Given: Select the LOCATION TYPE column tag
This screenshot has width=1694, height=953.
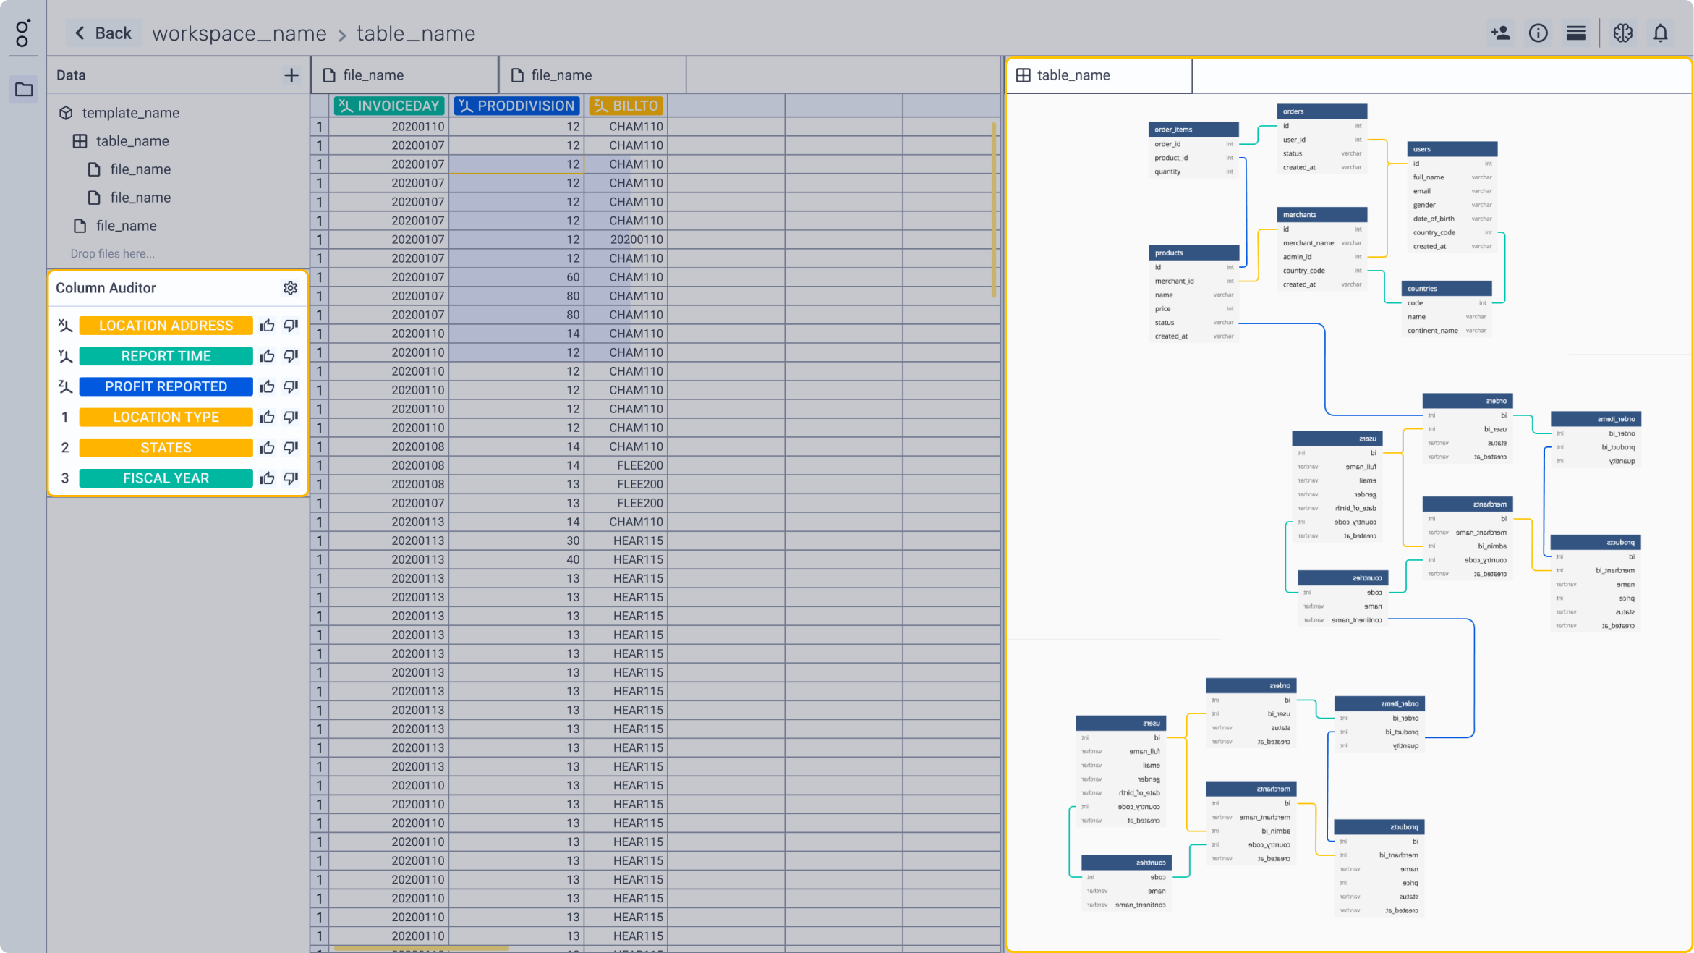Looking at the screenshot, I should [x=166, y=418].
